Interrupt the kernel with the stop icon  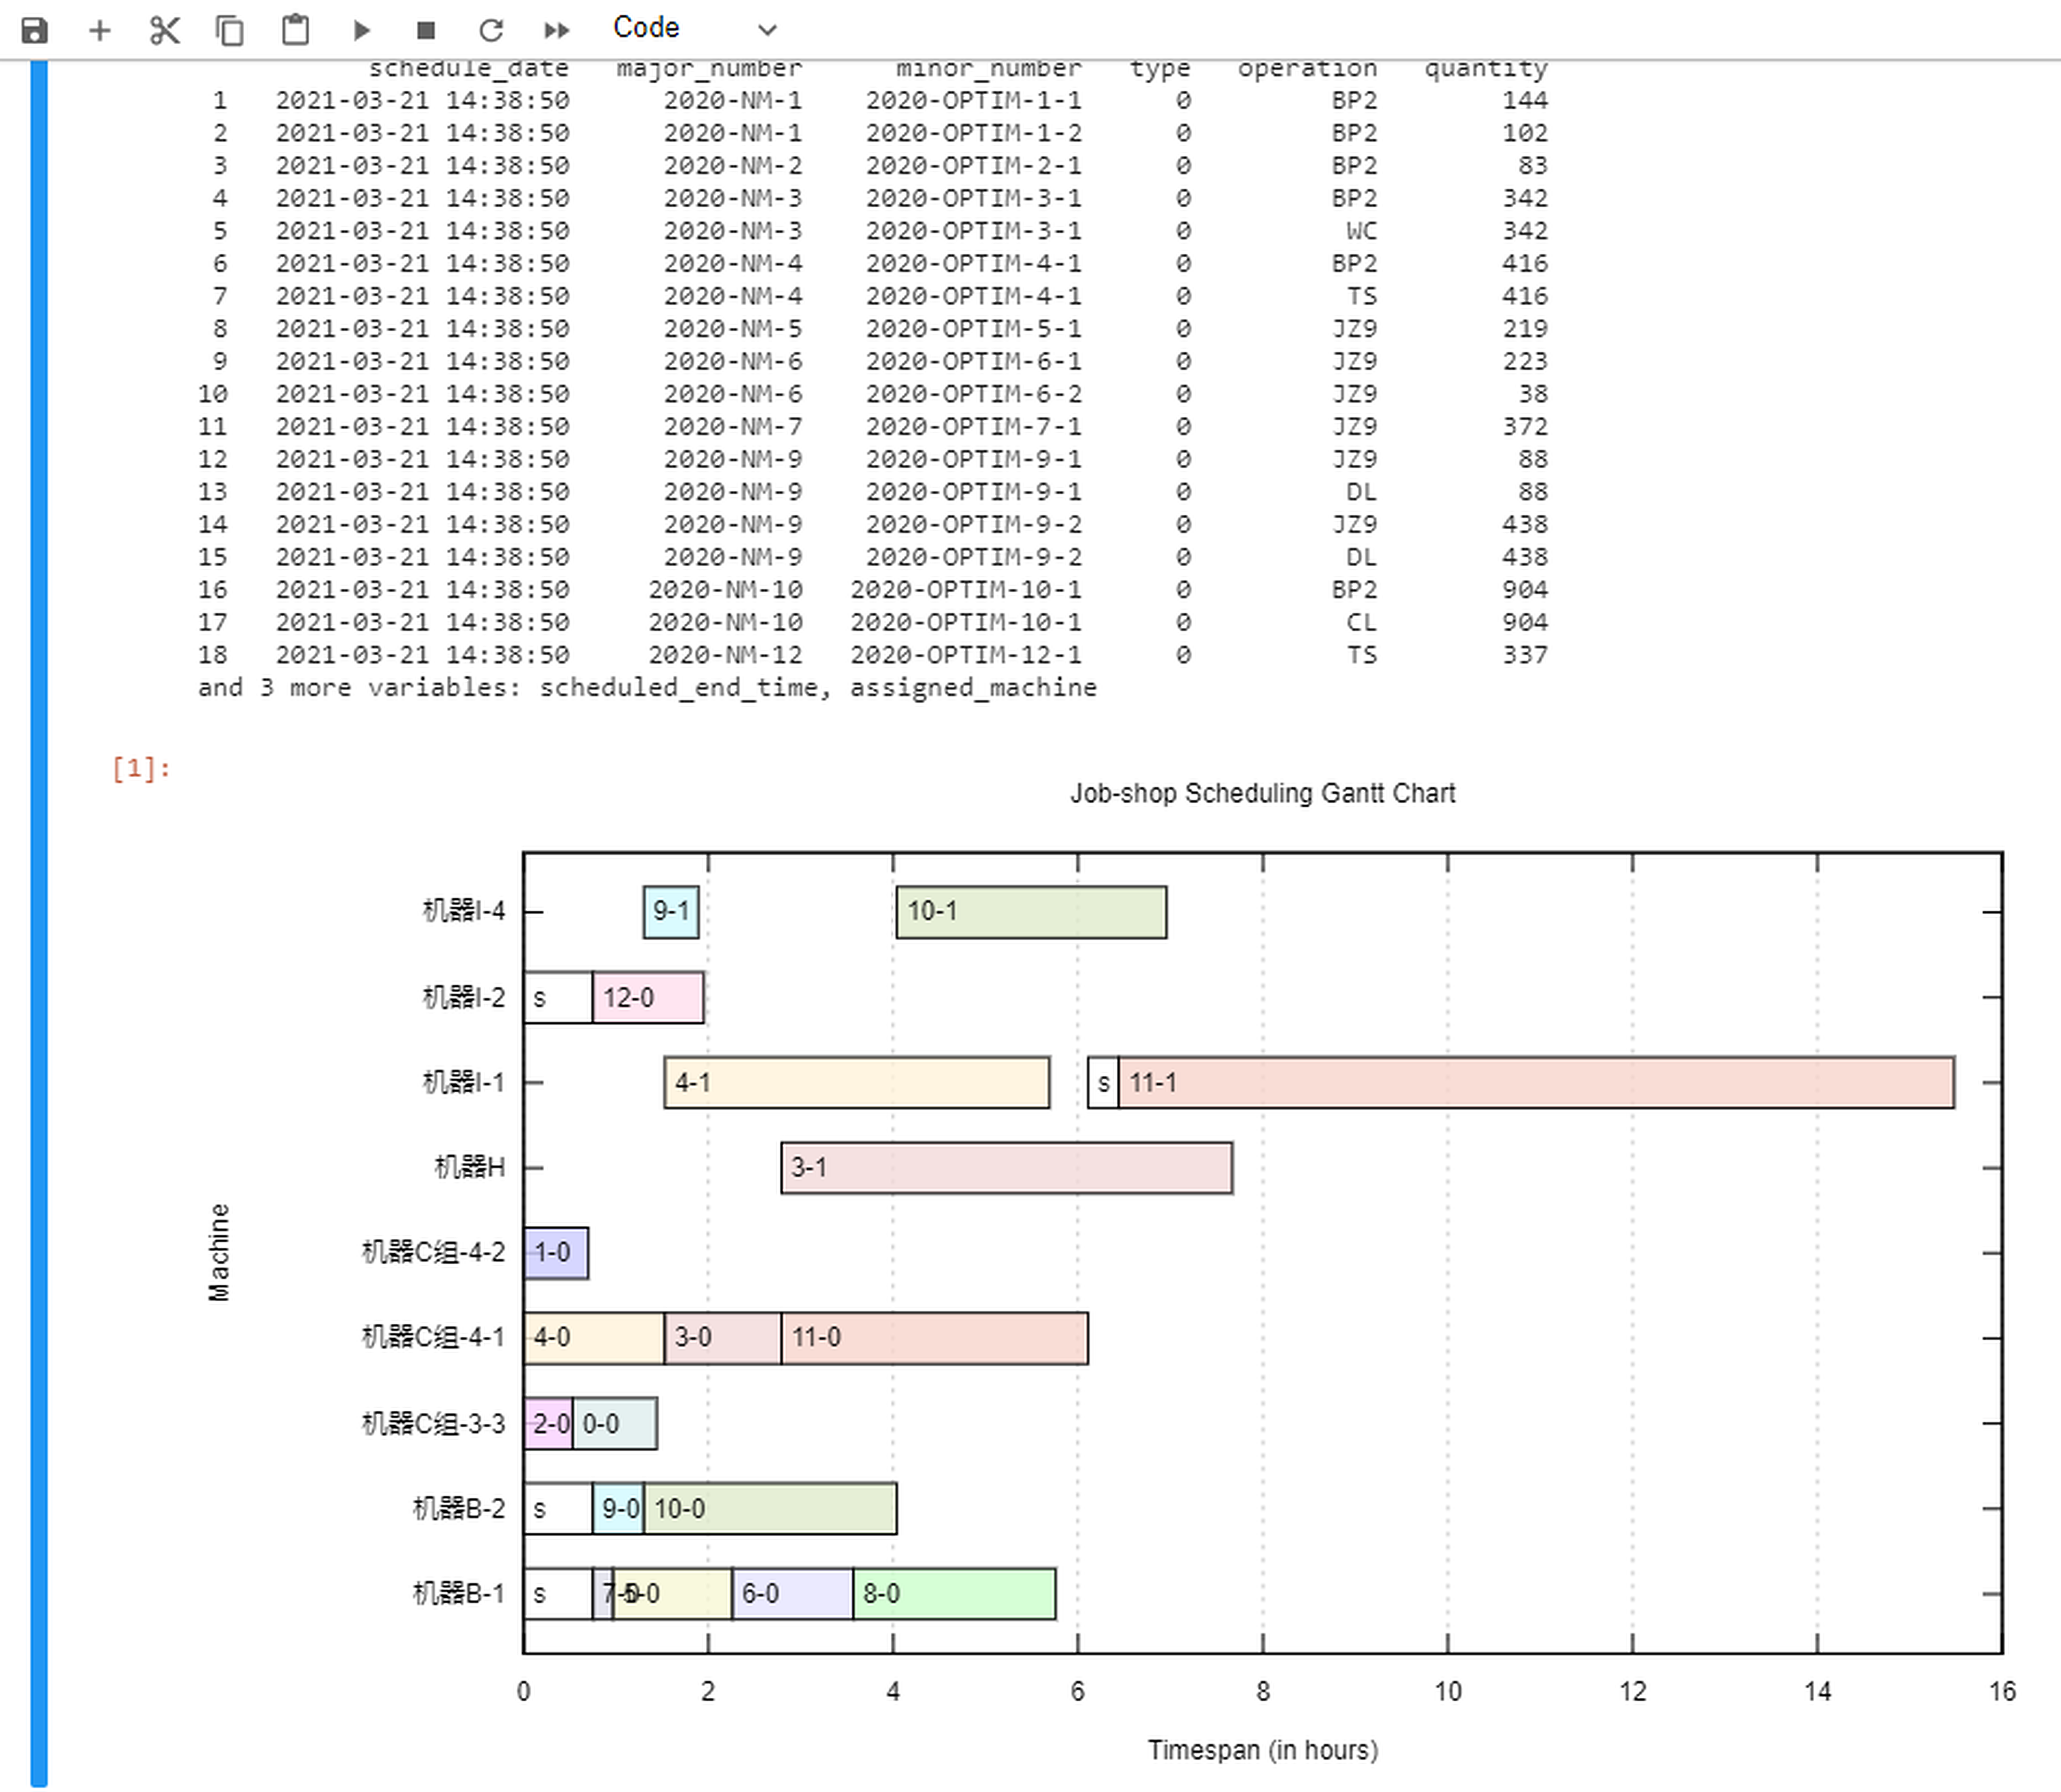click(426, 30)
